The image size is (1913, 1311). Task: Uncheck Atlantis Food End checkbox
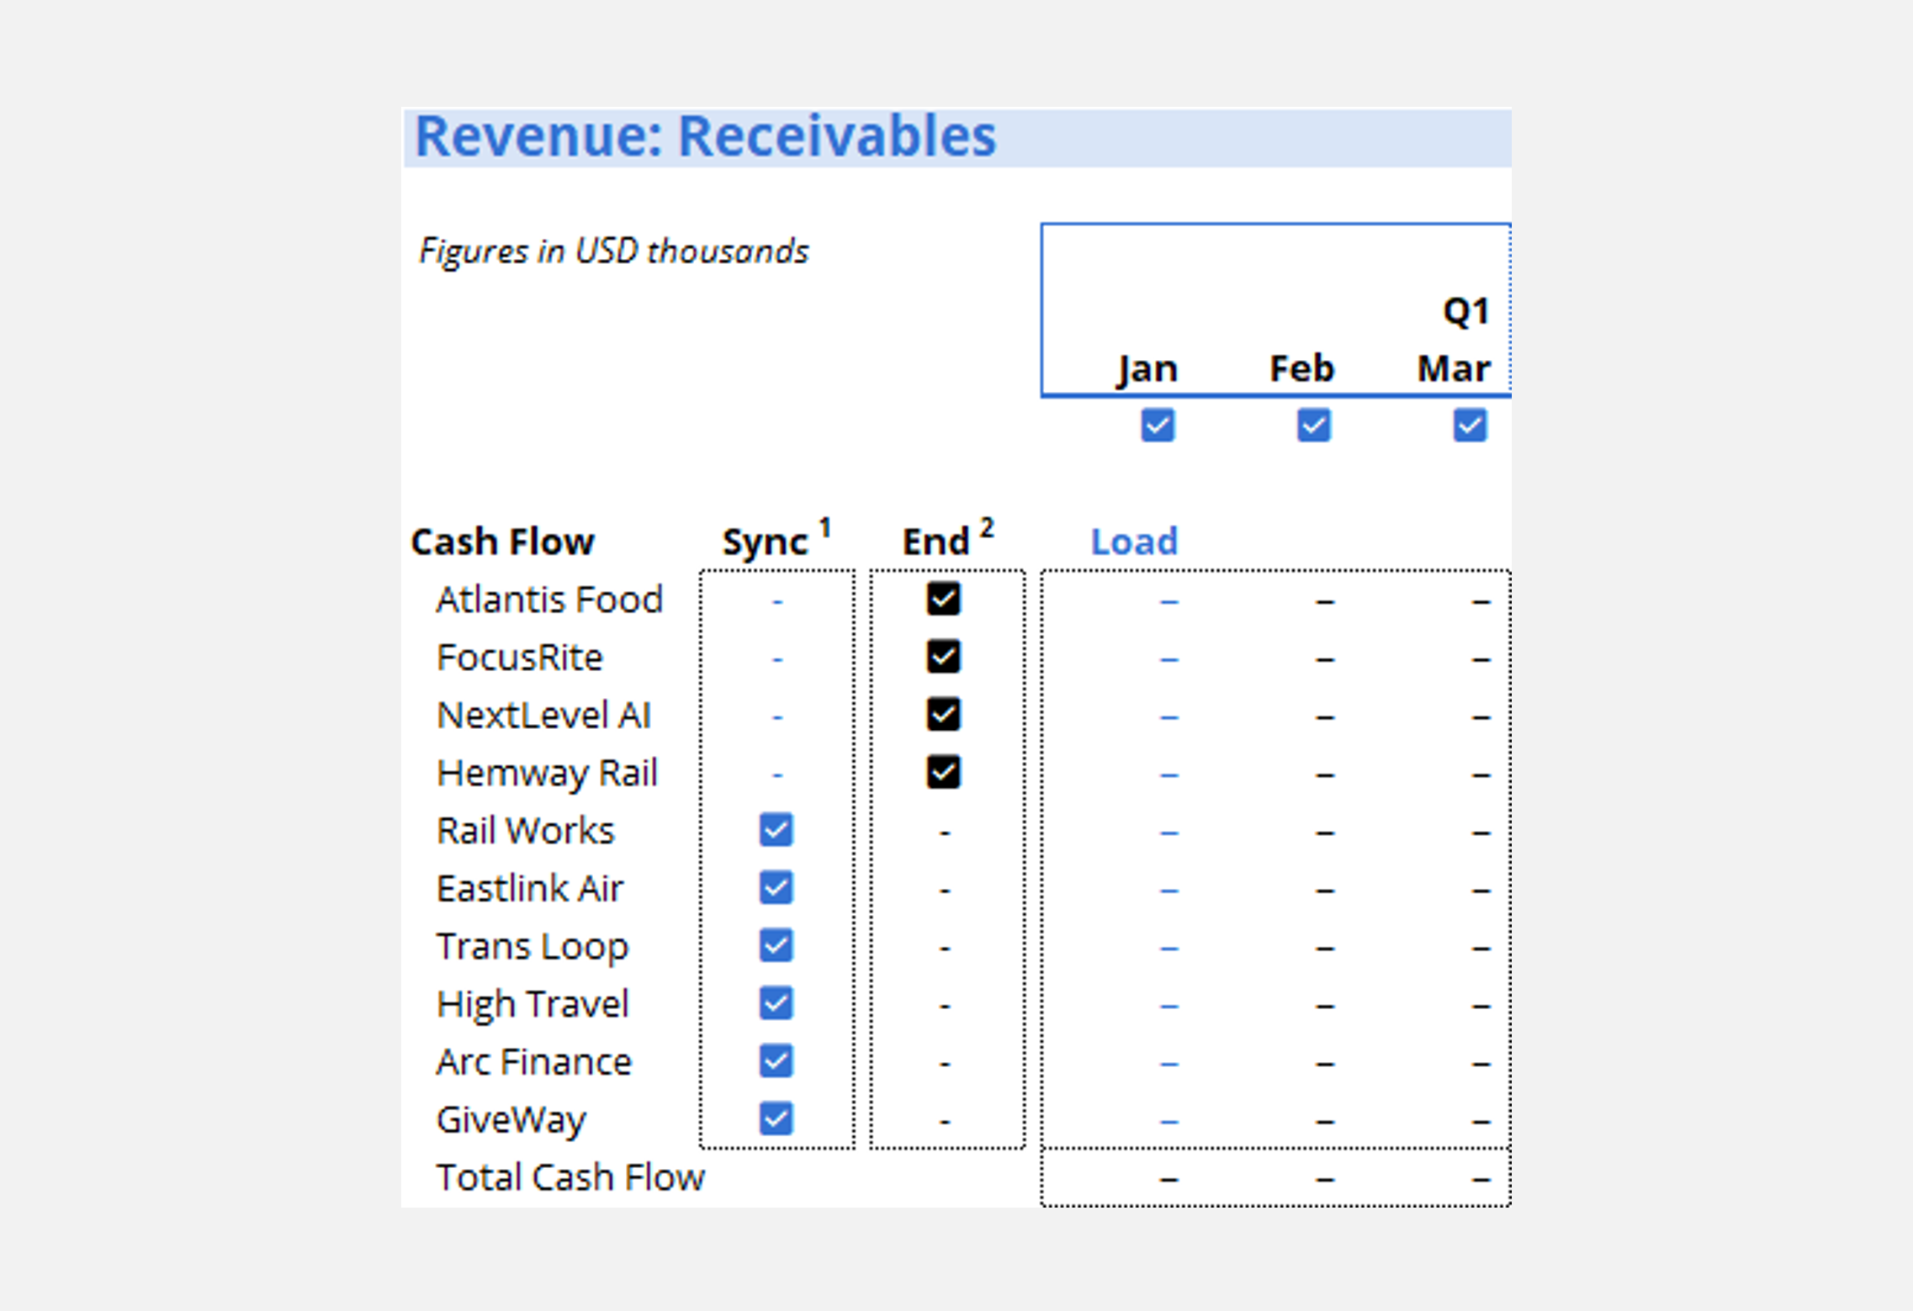[943, 600]
